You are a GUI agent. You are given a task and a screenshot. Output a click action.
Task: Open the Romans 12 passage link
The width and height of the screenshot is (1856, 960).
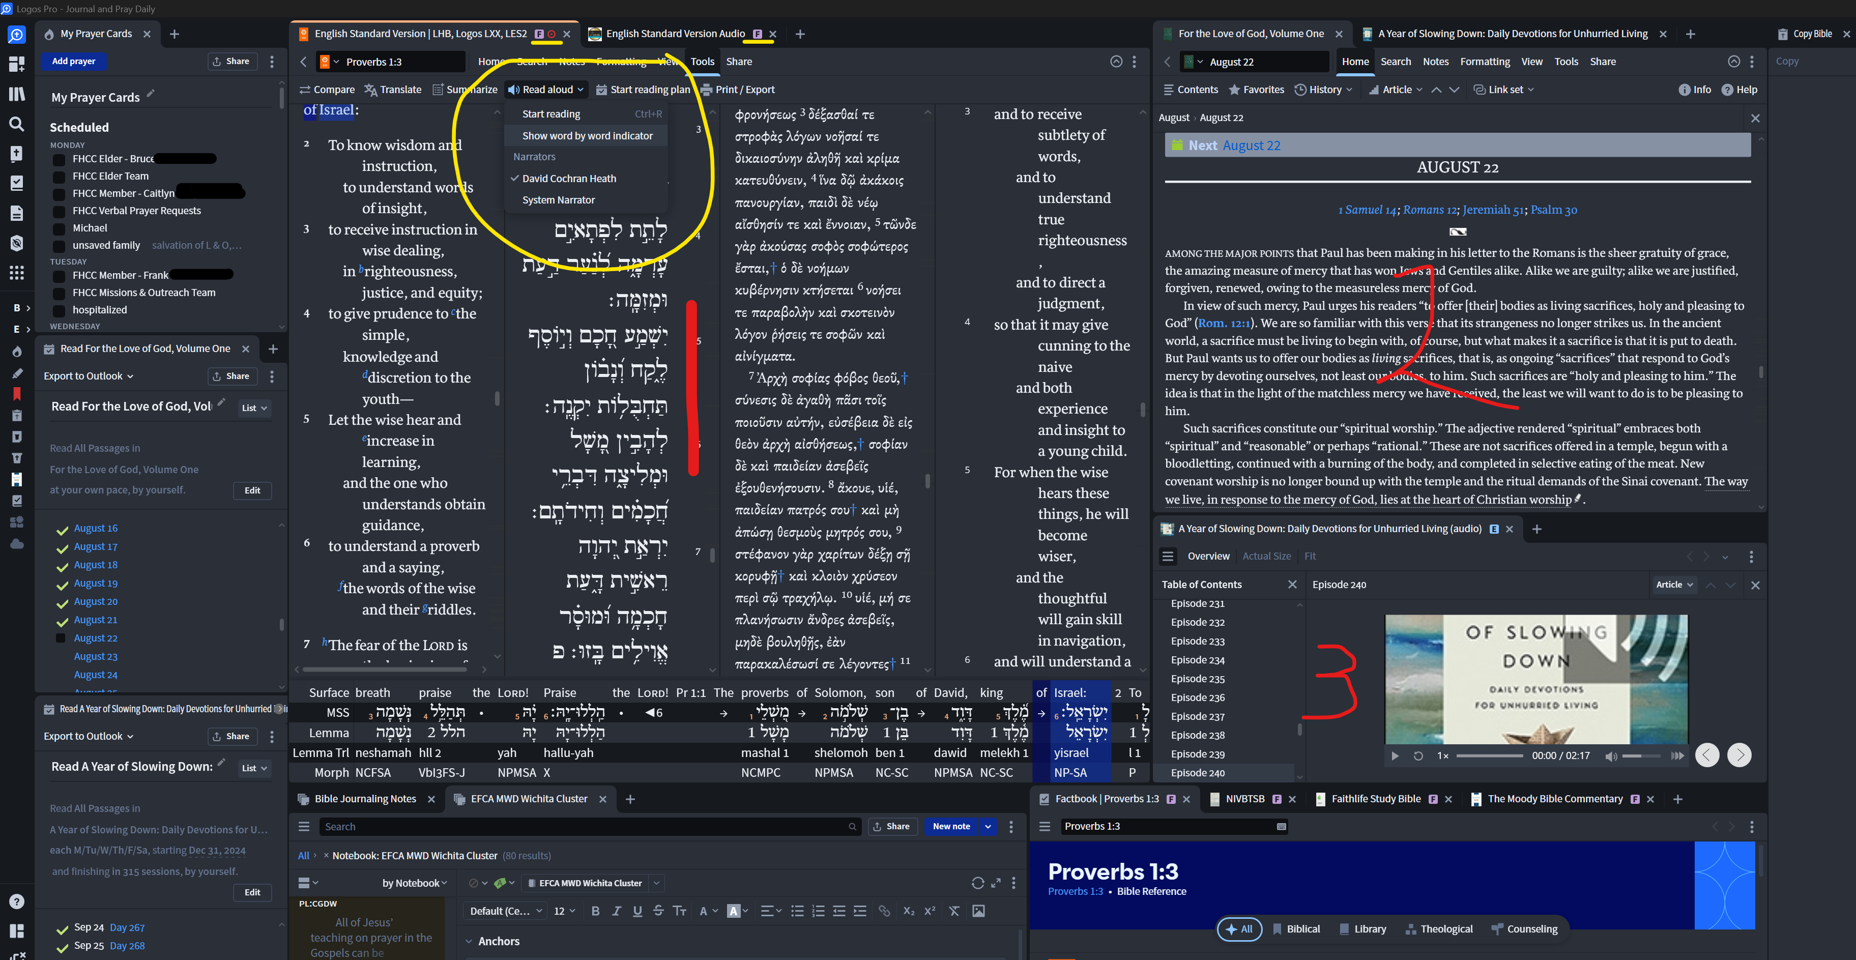1430,210
